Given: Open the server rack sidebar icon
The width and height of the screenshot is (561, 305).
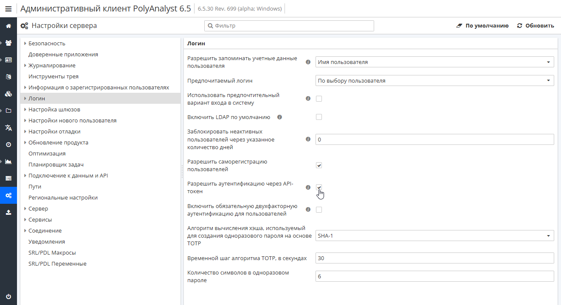Looking at the screenshot, I should (x=8, y=178).
